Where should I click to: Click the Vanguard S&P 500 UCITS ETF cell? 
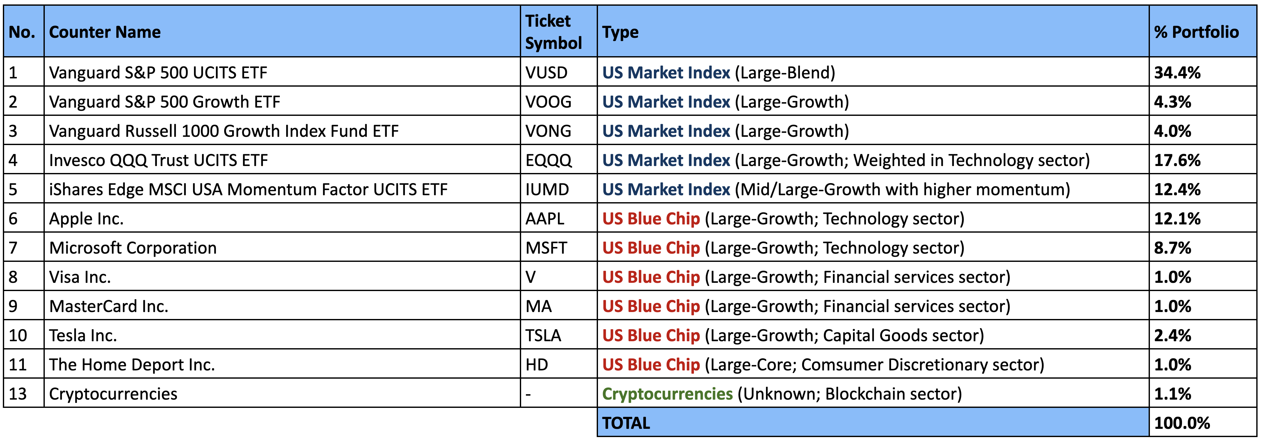click(158, 72)
